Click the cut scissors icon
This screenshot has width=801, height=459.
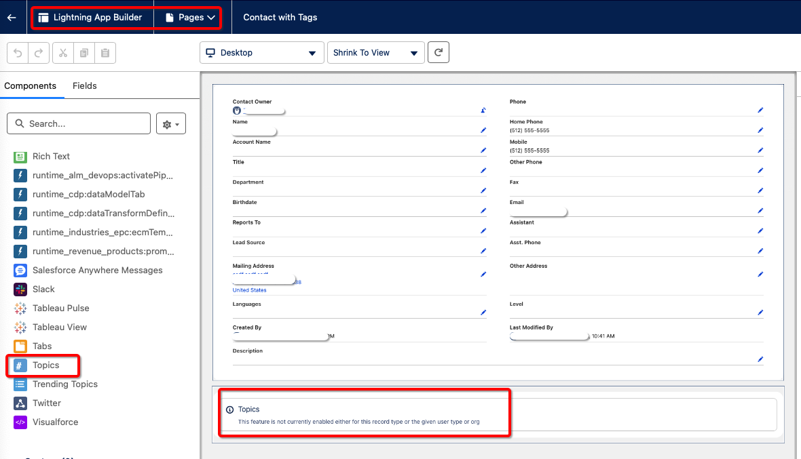tap(62, 53)
